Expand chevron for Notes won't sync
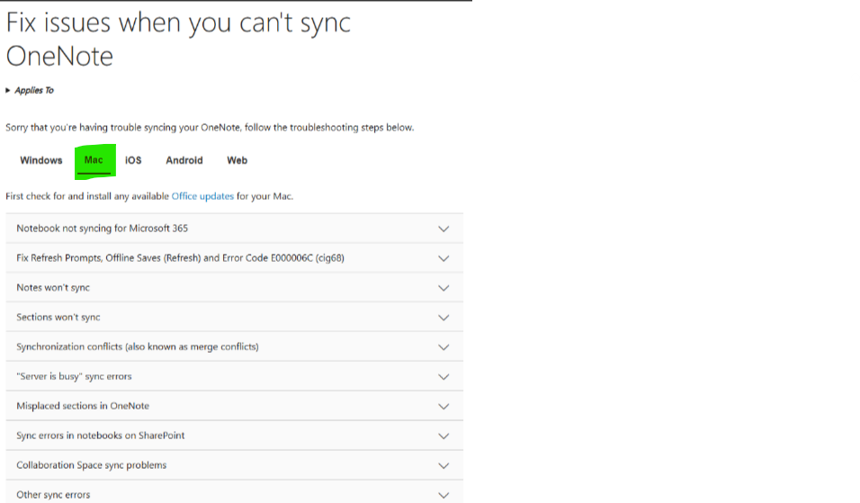 [x=443, y=288]
